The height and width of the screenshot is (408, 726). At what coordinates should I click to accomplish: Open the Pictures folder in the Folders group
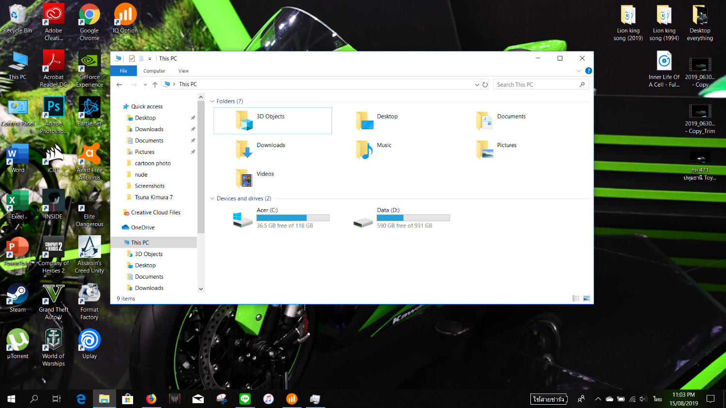496,150
